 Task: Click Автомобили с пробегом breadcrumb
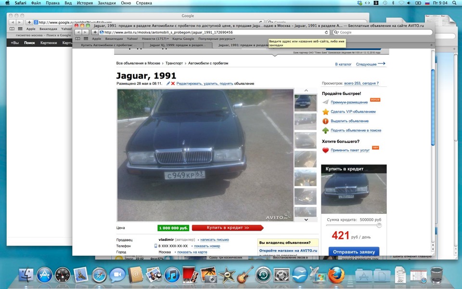click(208, 63)
